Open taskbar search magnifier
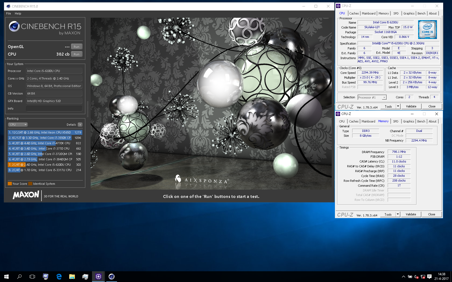Viewport: 452px width, 282px height. (x=19, y=276)
